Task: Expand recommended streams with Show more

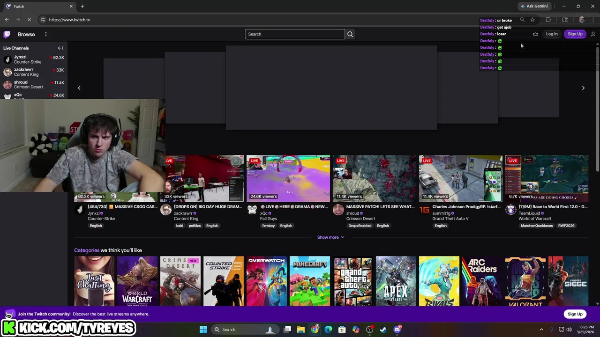Action: [330, 237]
